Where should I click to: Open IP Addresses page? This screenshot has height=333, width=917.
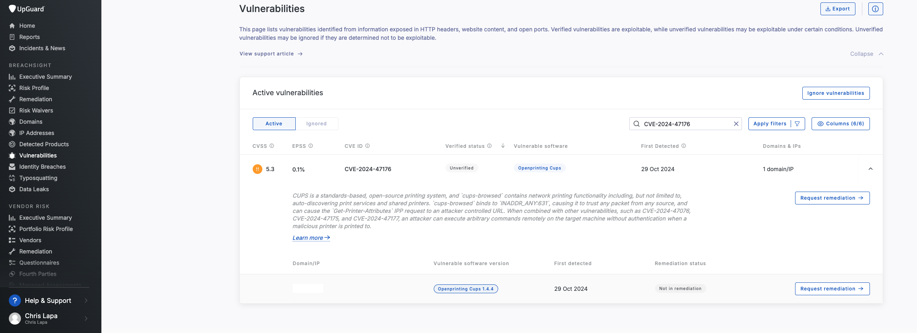[37, 133]
